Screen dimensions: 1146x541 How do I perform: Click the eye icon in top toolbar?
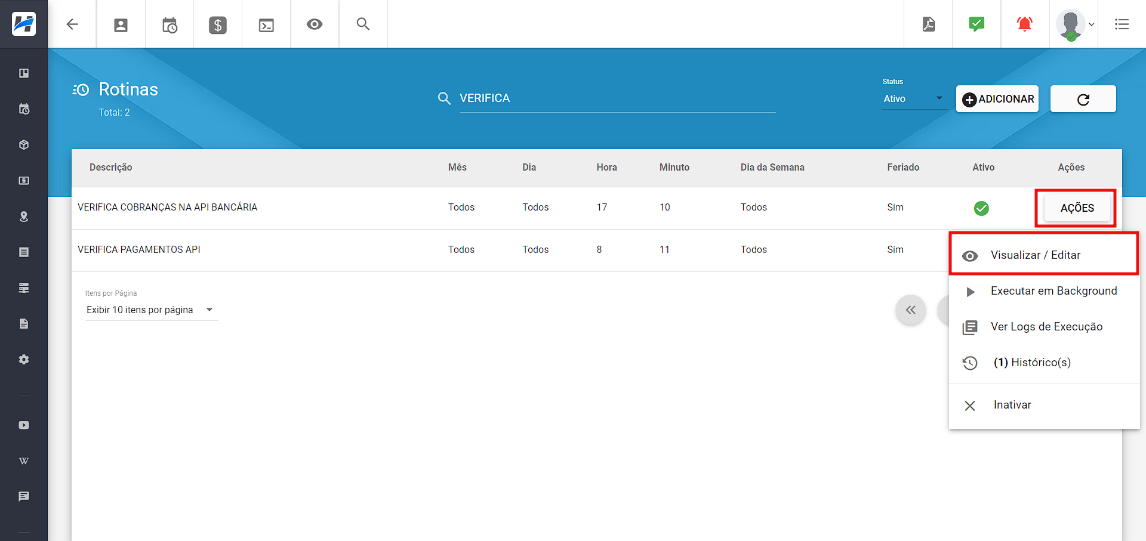pos(315,24)
